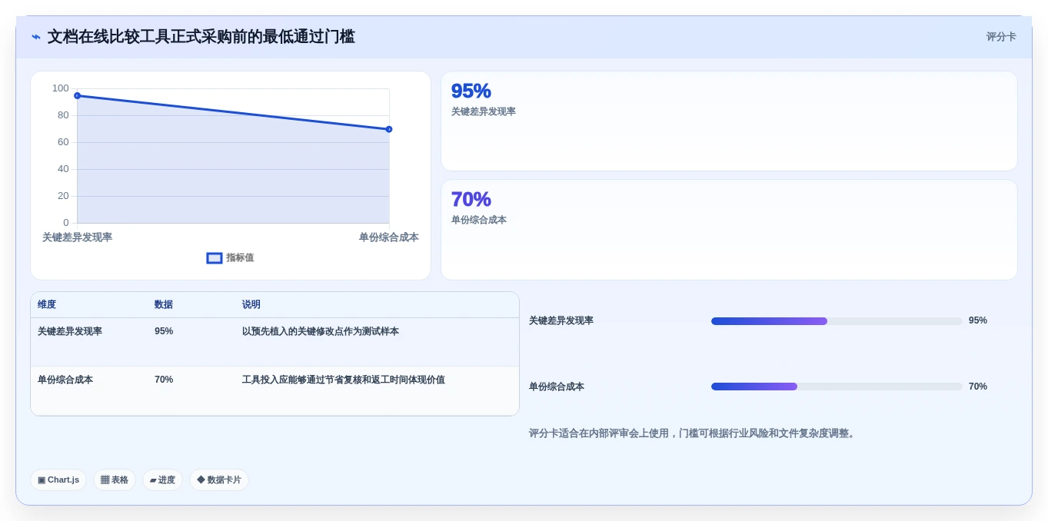The image size is (1048, 521).
Task: Click the 关键差异发现率 progress bar
Action: coord(837,321)
